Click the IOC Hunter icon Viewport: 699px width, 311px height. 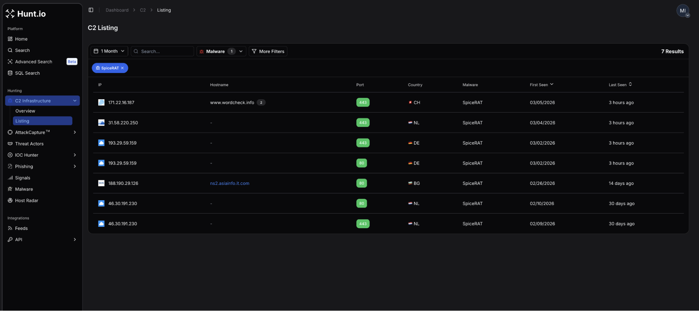[x=10, y=155]
